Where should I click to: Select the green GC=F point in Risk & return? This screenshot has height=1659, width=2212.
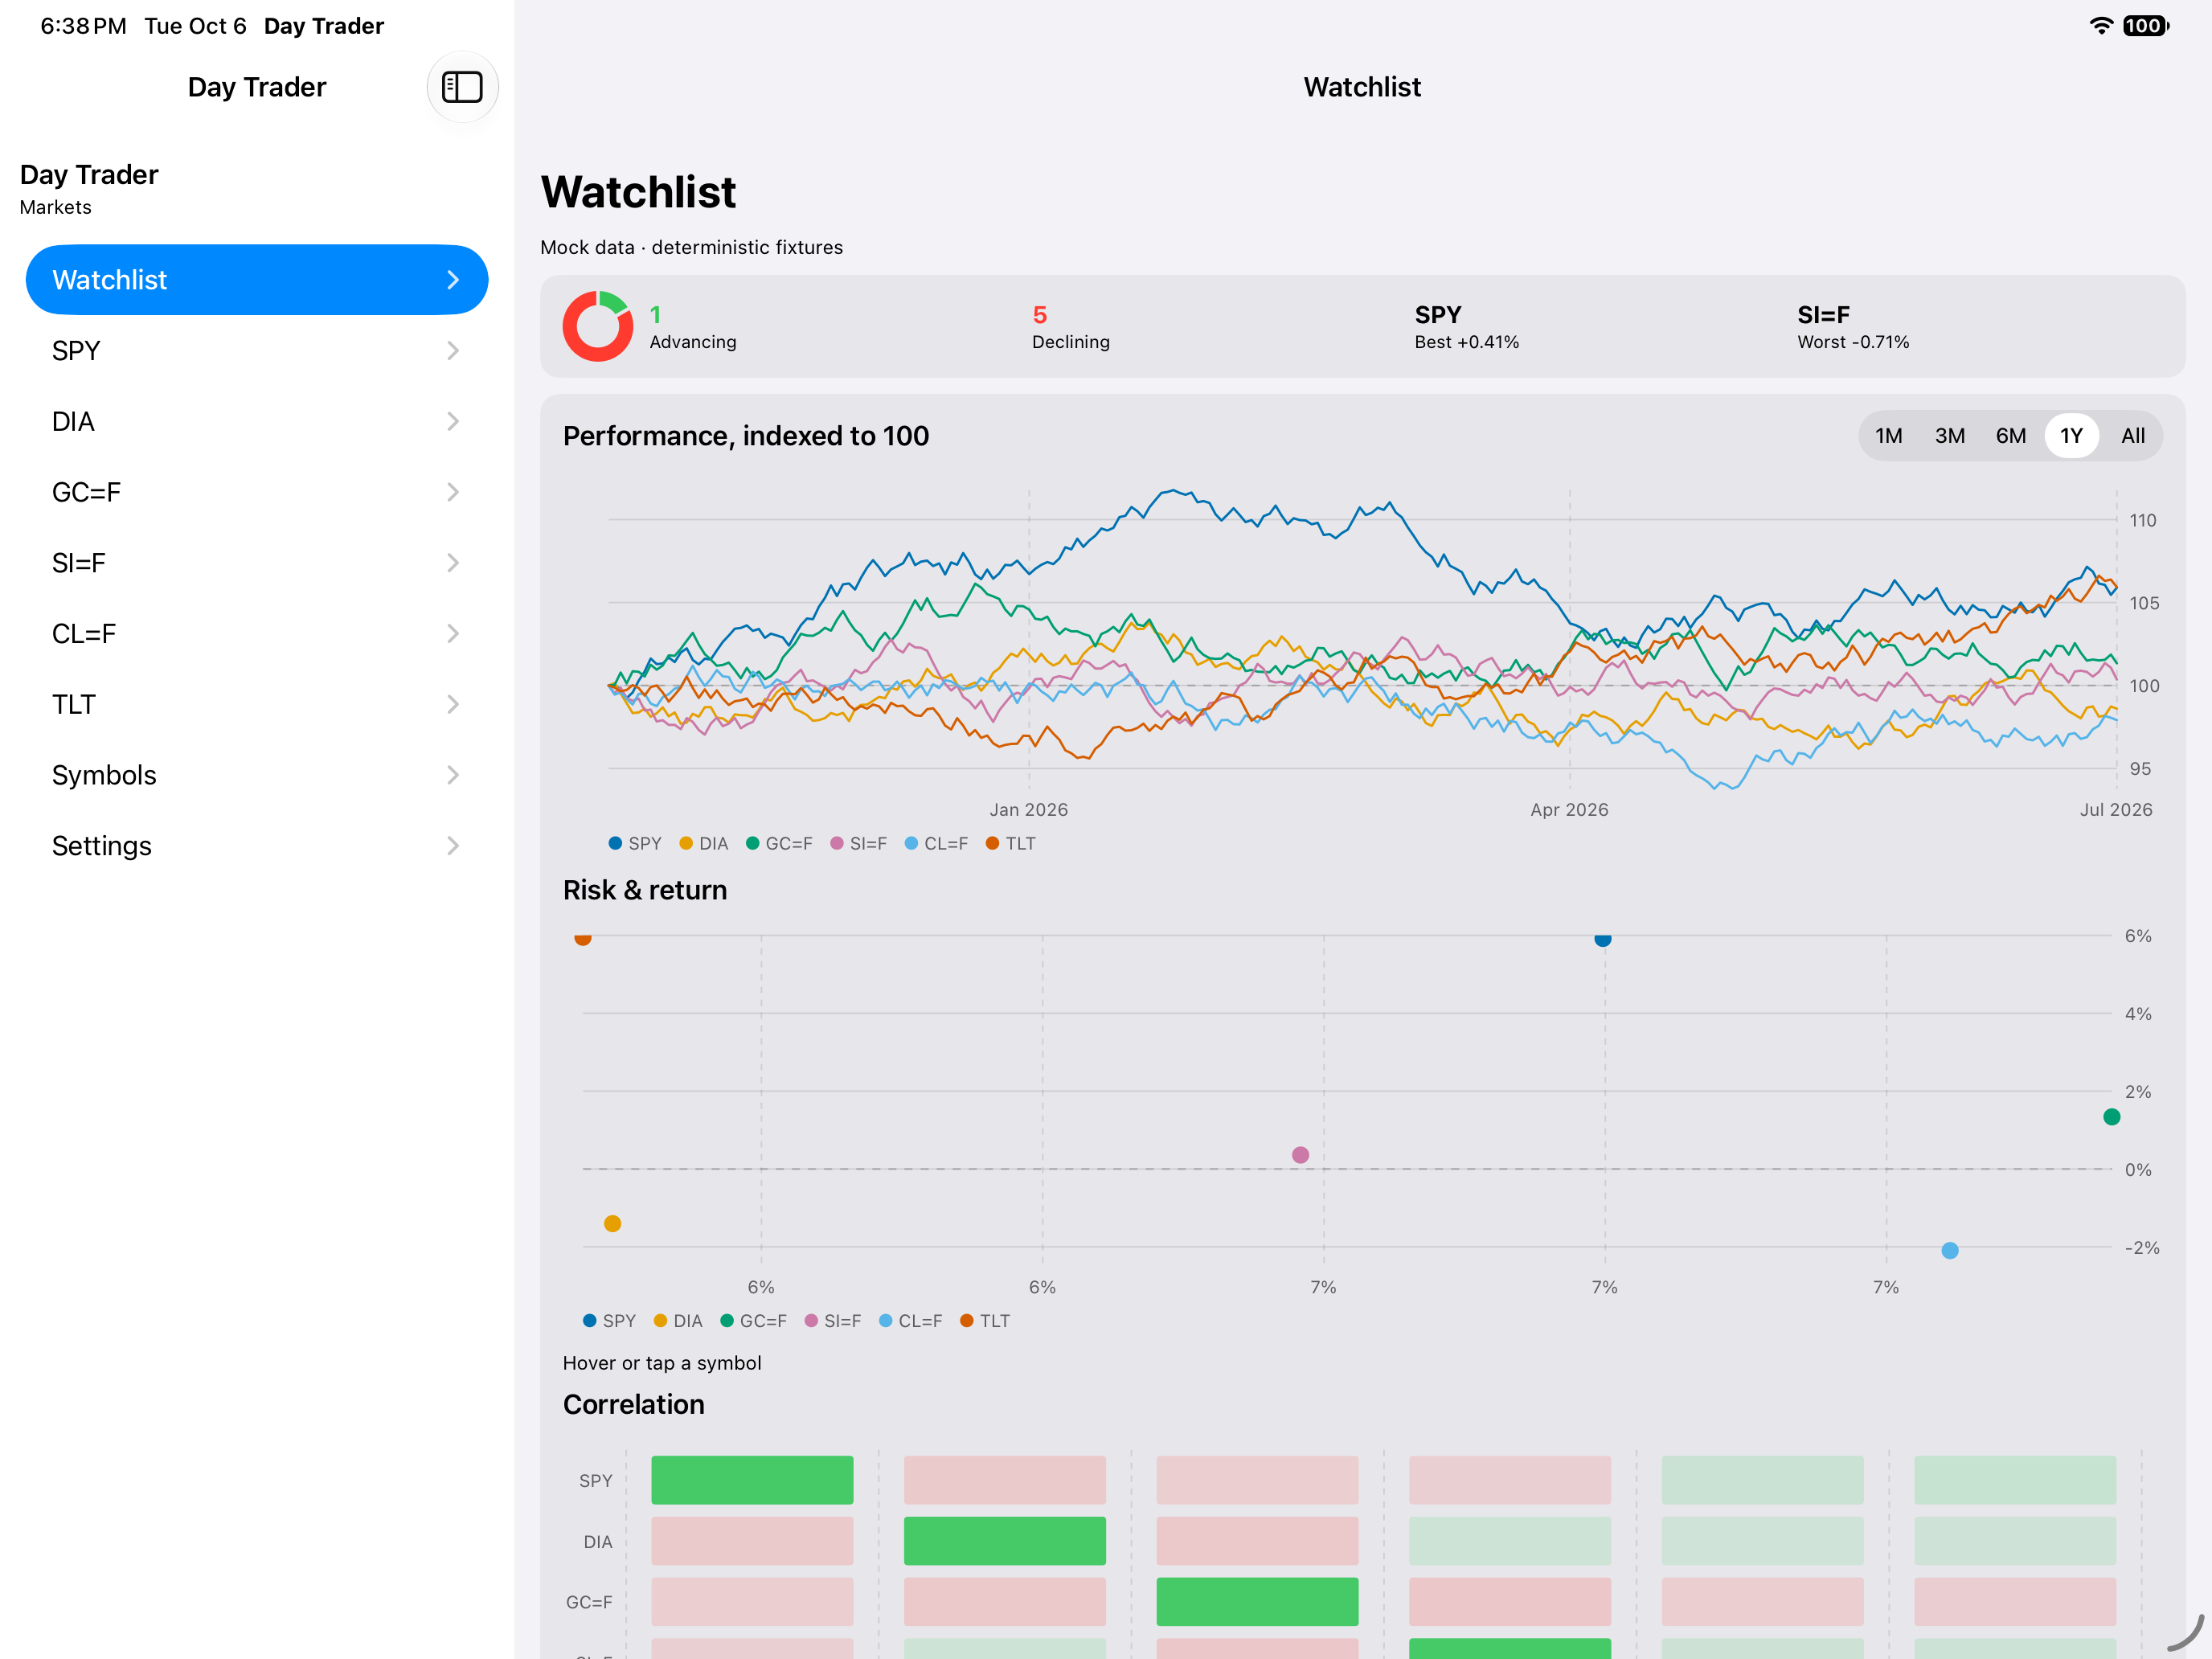point(2112,1117)
